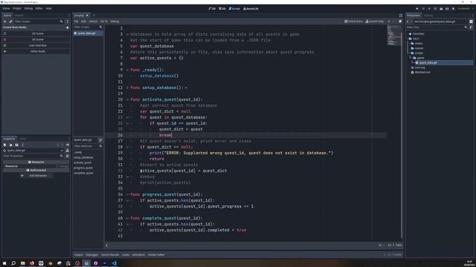Click the Search Help button
Screen dimensions: 476x267
pos(374,22)
